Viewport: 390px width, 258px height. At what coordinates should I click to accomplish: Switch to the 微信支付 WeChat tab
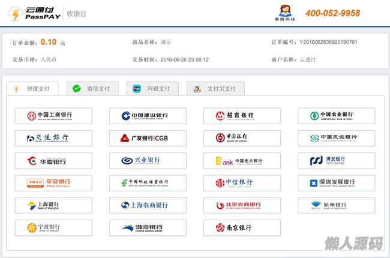point(92,89)
